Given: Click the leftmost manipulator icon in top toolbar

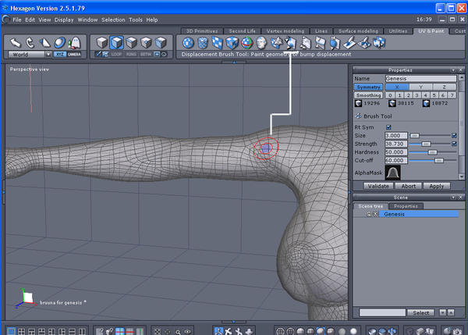Looking at the screenshot, I should tap(15, 42).
